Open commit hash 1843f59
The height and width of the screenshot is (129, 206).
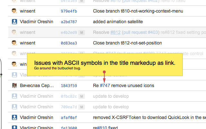coord(69,86)
